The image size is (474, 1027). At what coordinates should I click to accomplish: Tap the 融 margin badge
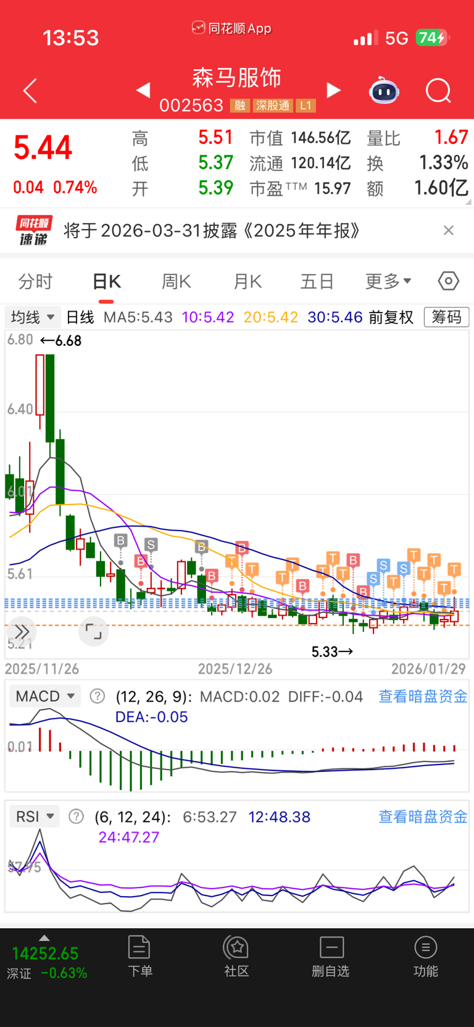[x=239, y=106]
